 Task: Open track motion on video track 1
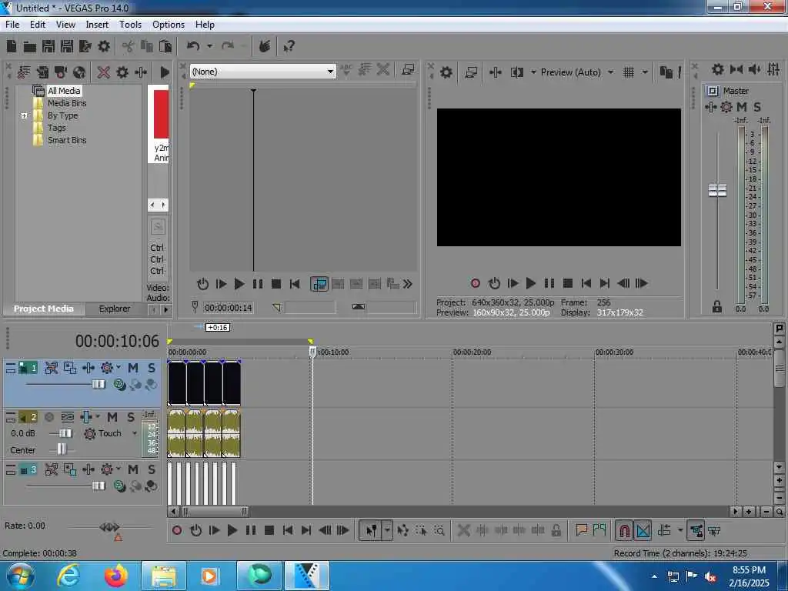70,368
